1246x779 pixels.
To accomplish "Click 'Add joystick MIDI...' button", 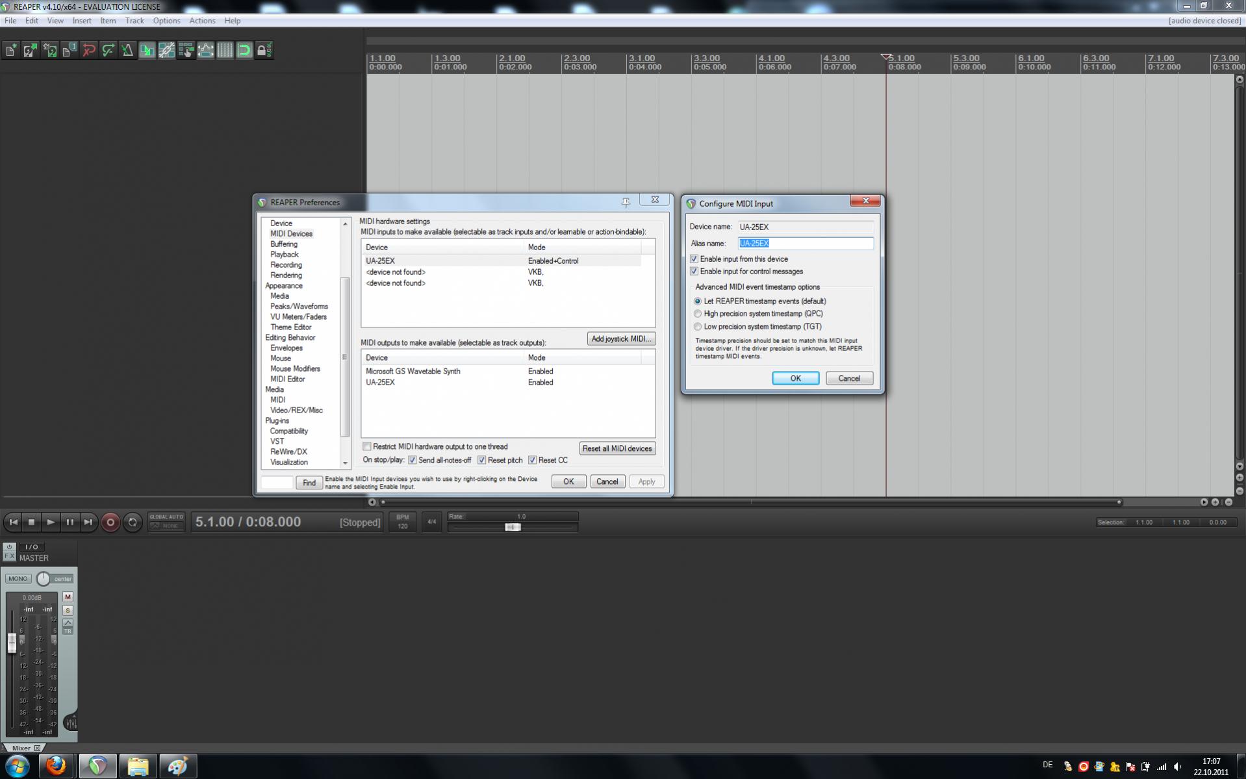I will coord(621,338).
